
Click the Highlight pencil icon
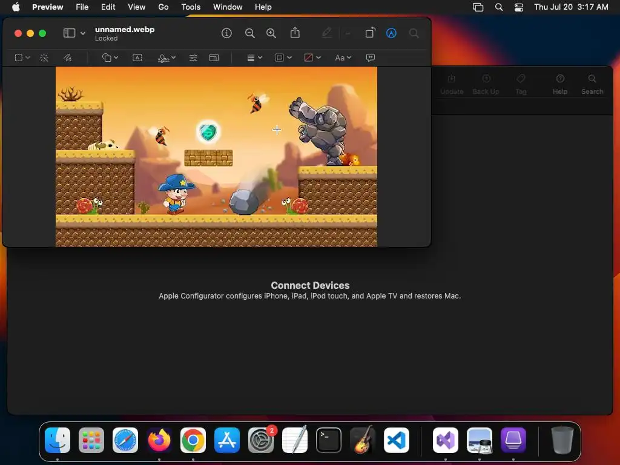click(326, 33)
